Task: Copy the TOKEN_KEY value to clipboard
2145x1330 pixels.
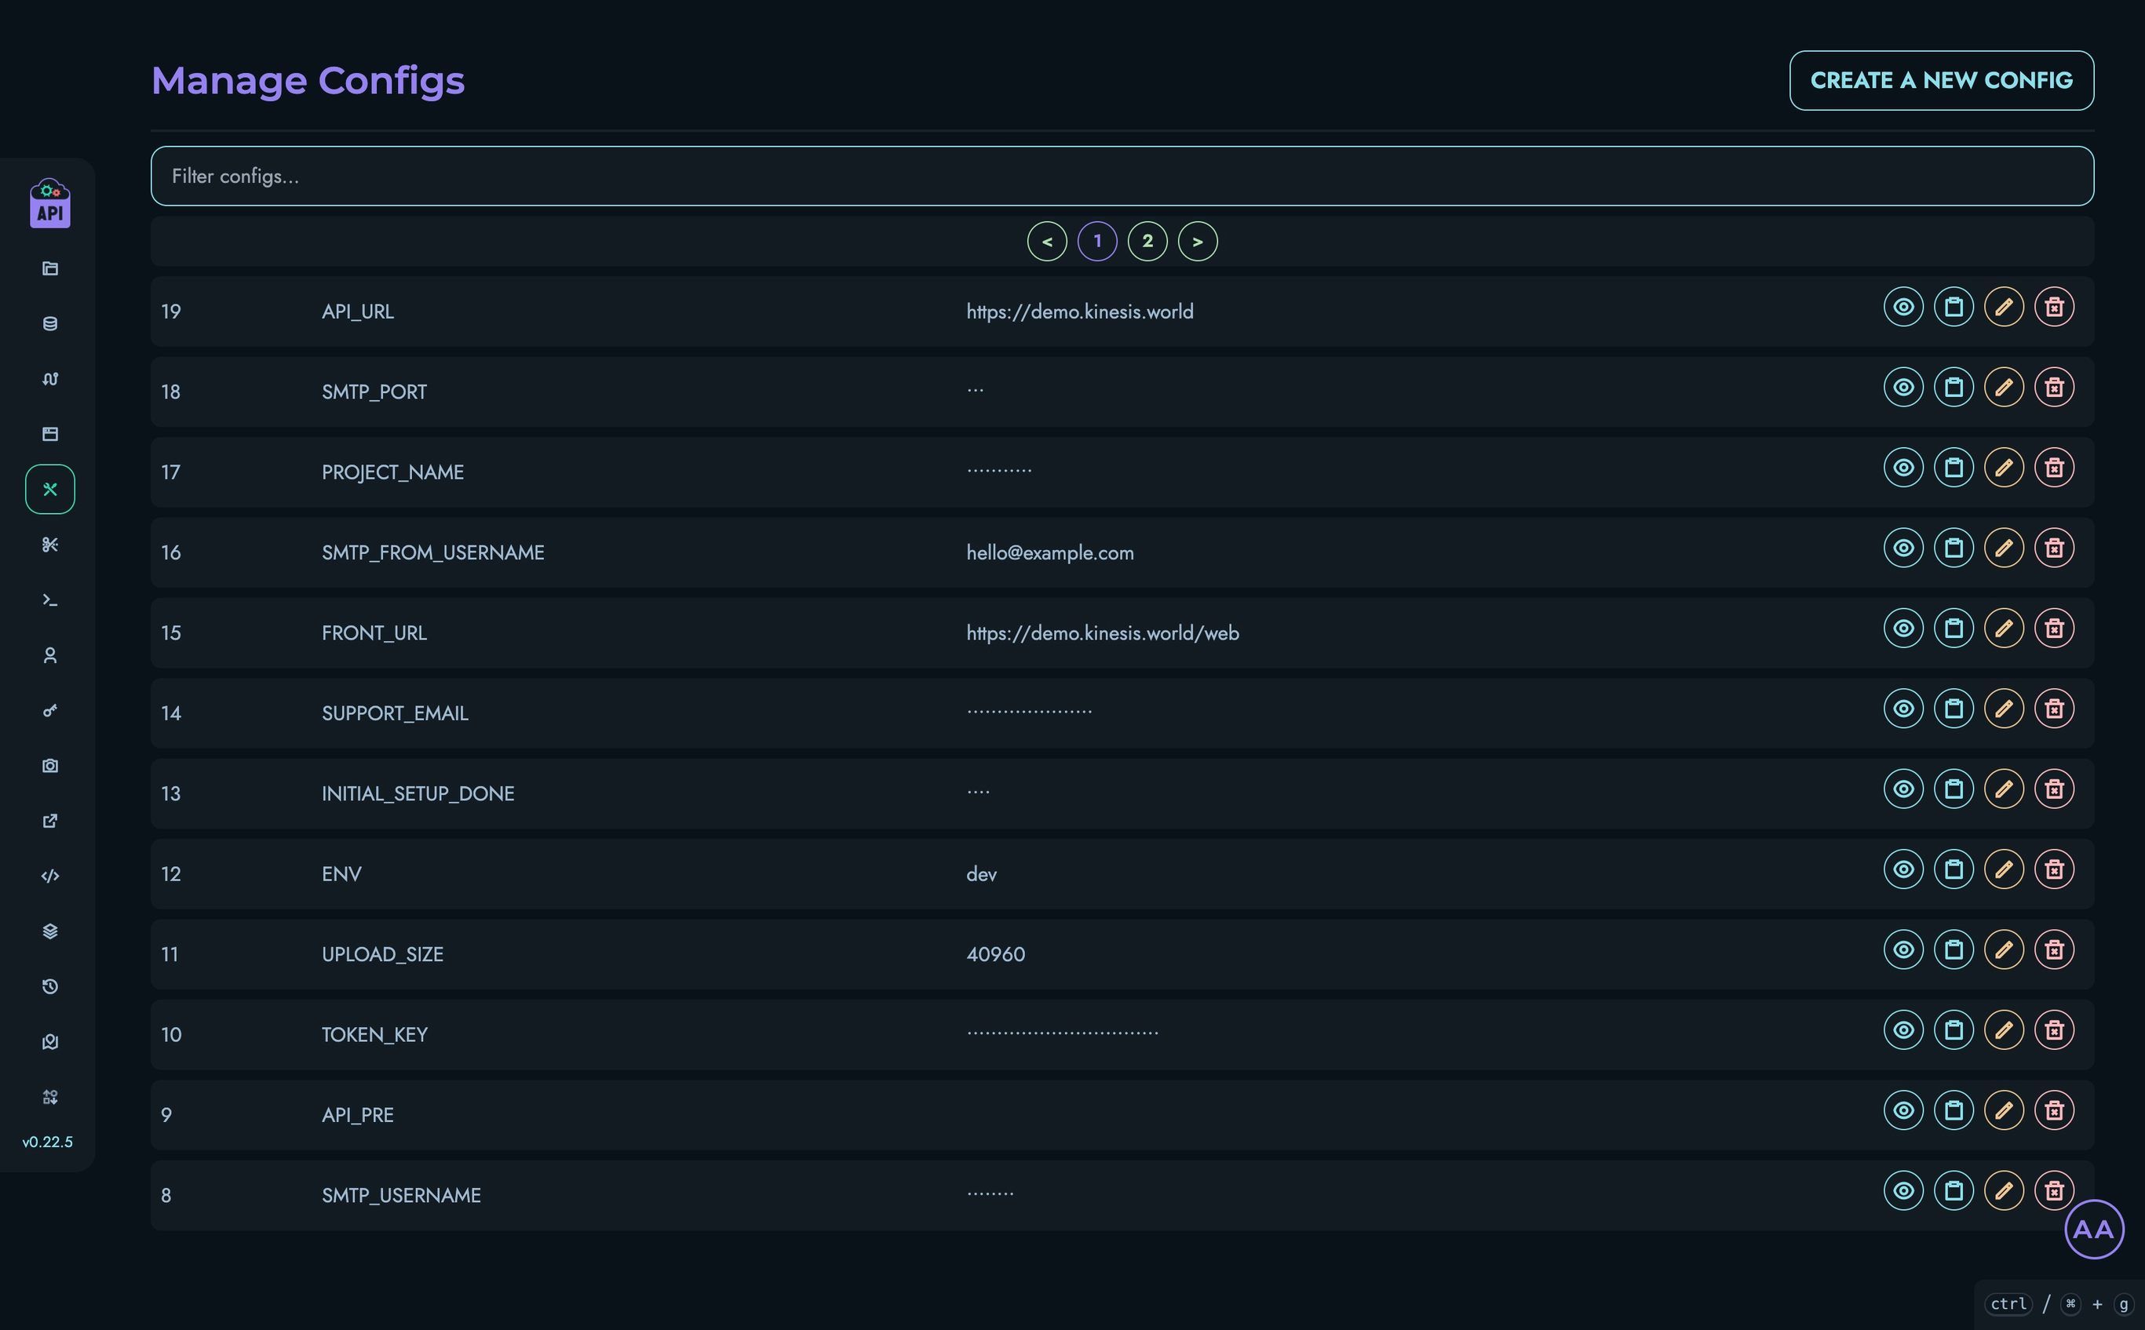Action: [1954, 1030]
